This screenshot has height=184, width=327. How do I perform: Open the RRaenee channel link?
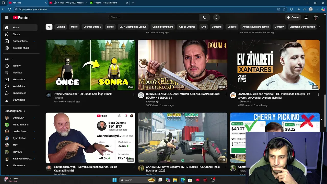151,102
